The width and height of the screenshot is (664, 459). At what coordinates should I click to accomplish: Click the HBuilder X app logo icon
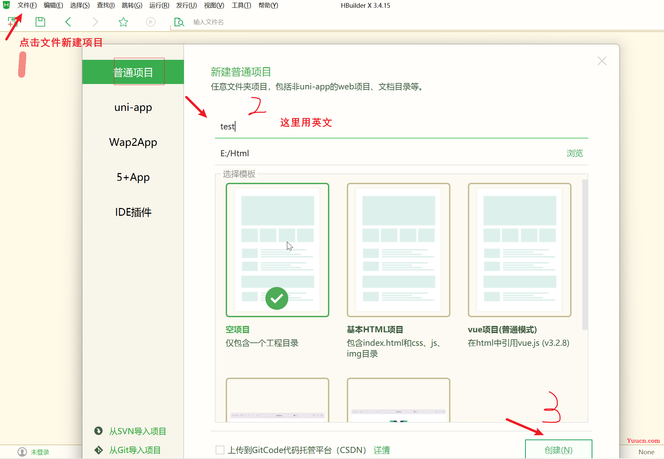click(x=6, y=5)
